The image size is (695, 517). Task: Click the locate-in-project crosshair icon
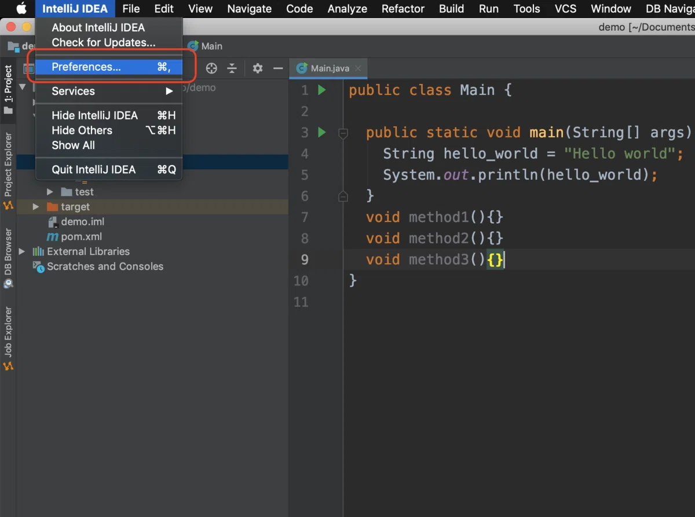point(211,68)
